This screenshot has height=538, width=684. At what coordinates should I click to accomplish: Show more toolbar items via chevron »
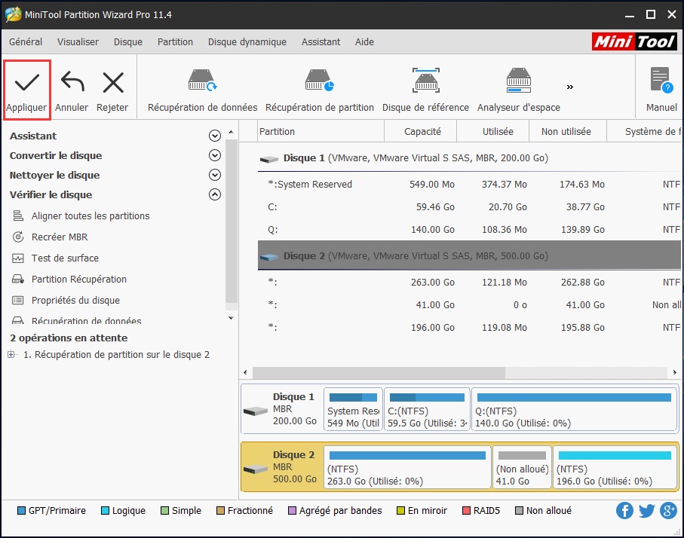pyautogui.click(x=569, y=87)
